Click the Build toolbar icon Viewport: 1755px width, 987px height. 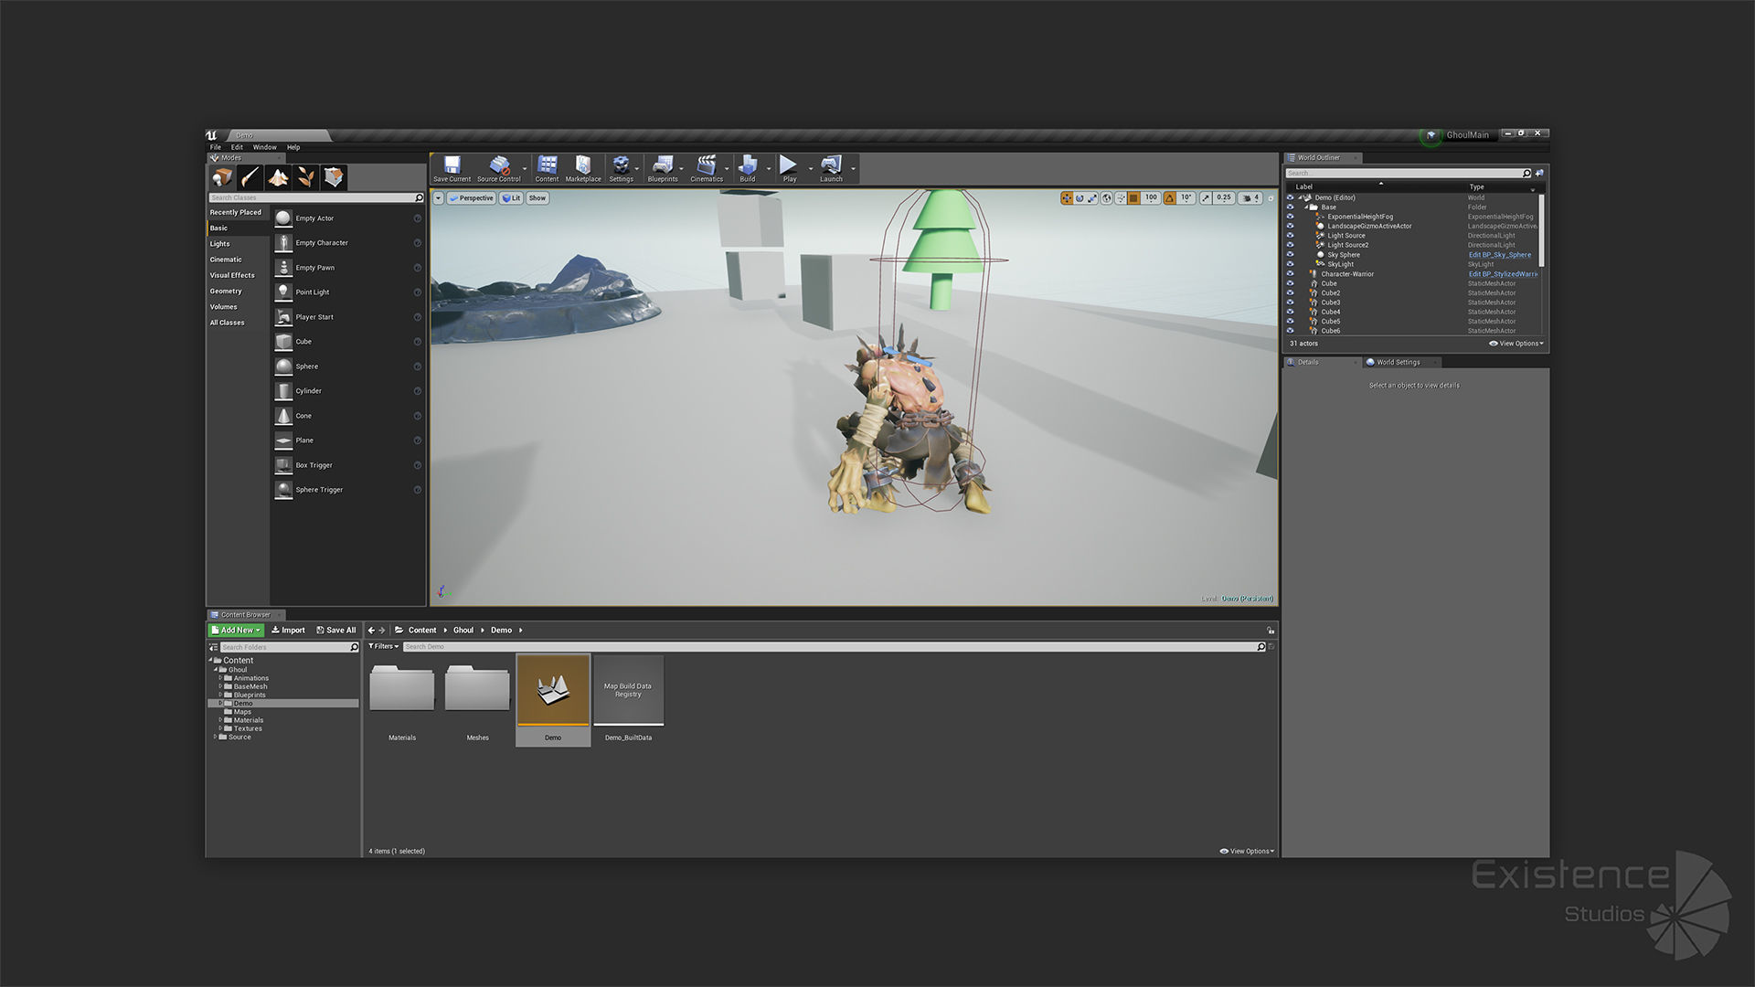[747, 167]
